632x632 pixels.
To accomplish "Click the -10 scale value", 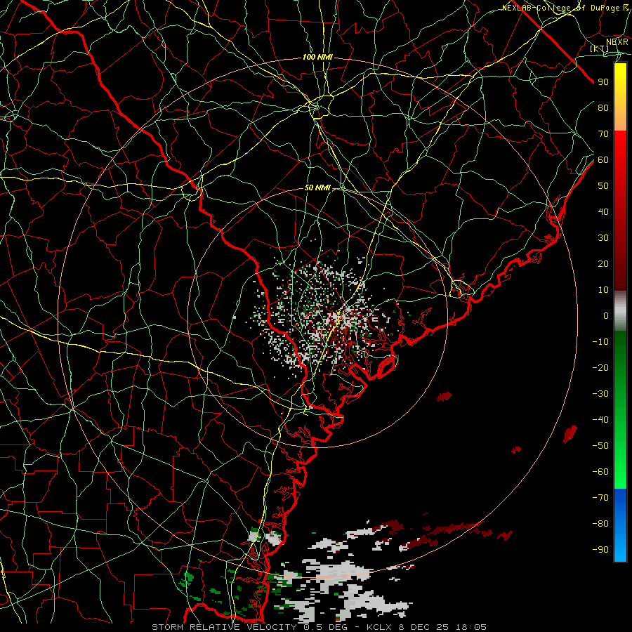I will [600, 342].
